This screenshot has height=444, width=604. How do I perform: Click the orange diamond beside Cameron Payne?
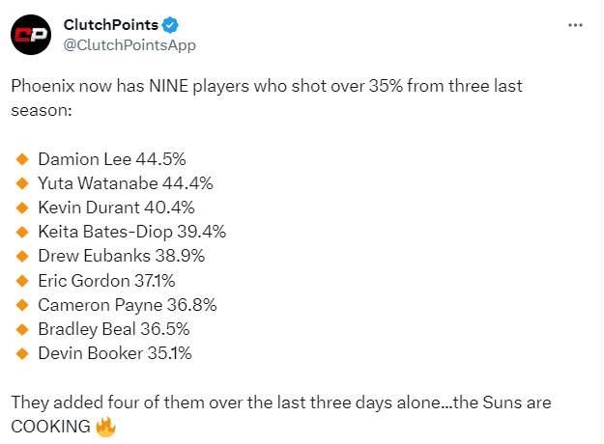coord(22,304)
